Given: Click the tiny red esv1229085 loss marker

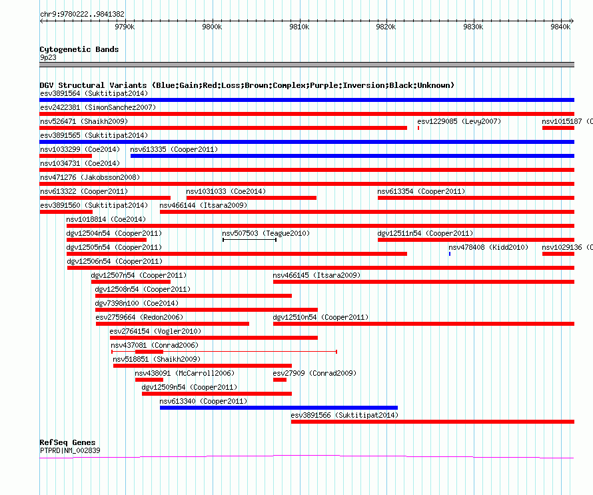Looking at the screenshot, I should [x=418, y=128].
